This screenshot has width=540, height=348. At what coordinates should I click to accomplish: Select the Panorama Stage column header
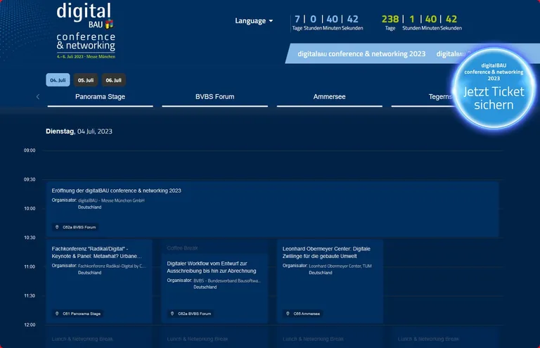pos(100,97)
